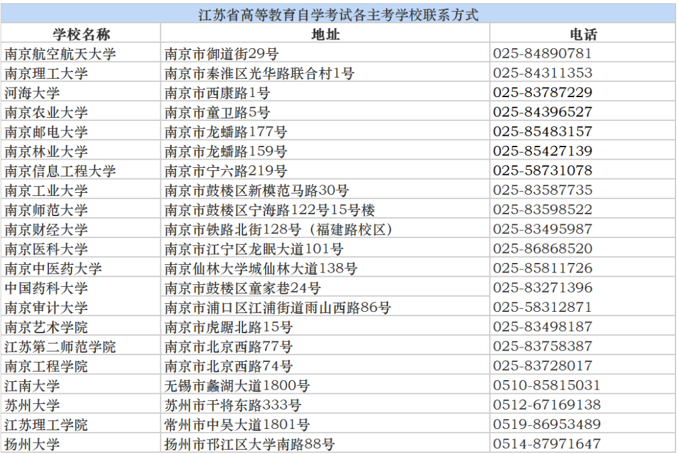Click the school name 江南大学
Viewport: 678px width, 454px height.
[x=32, y=386]
